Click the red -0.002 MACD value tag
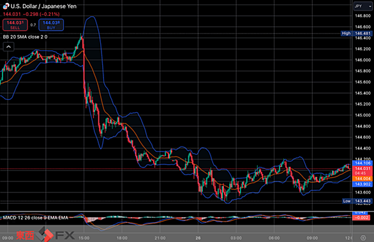374x242 pixels. click(361, 218)
